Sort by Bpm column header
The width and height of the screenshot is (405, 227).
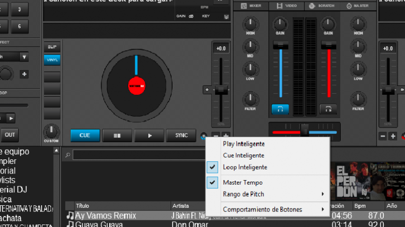369,206
